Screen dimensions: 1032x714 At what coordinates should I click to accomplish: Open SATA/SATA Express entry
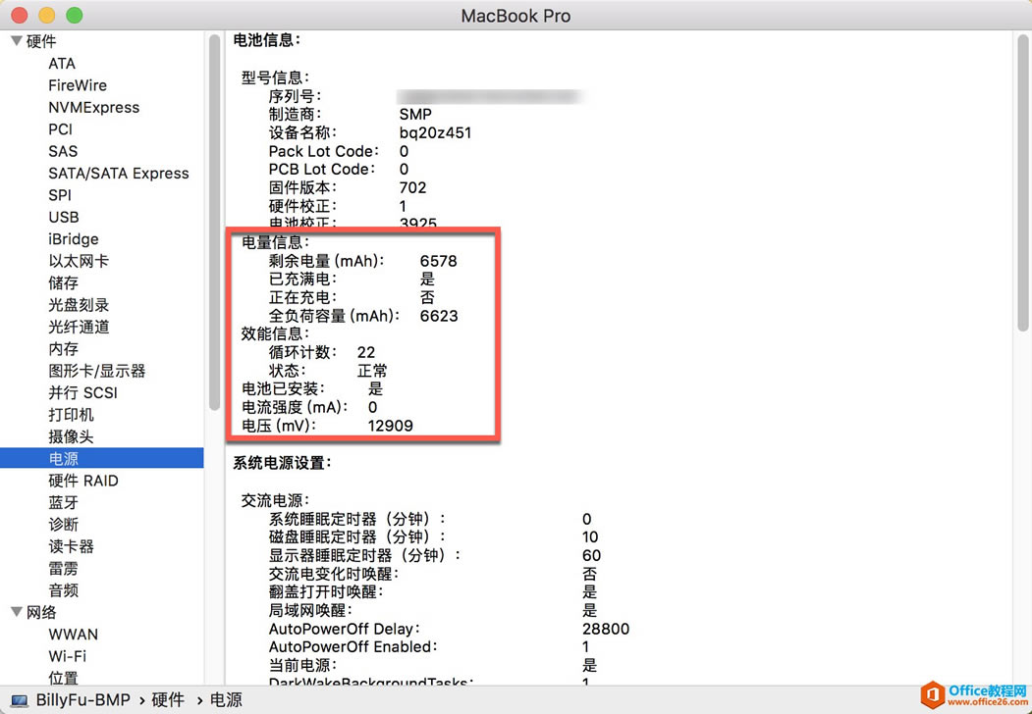(119, 174)
